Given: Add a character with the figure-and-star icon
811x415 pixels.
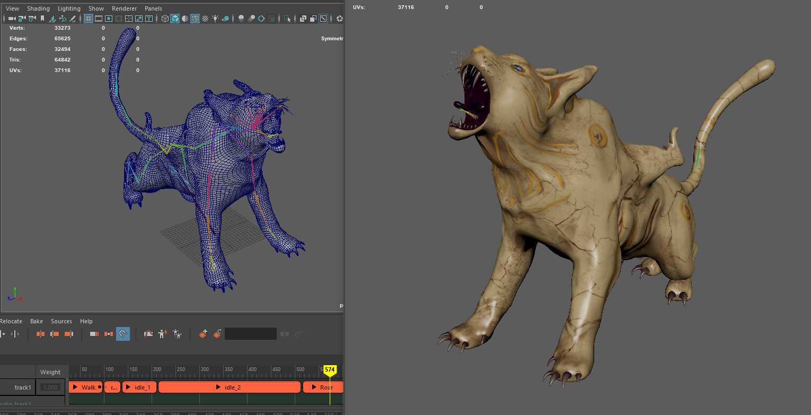Looking at the screenshot, I should coord(162,334).
